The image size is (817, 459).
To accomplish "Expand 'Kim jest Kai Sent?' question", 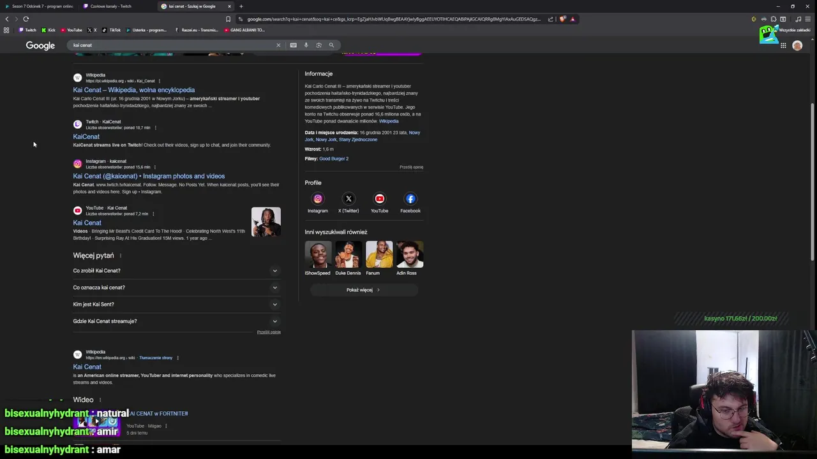I will click(x=177, y=304).
